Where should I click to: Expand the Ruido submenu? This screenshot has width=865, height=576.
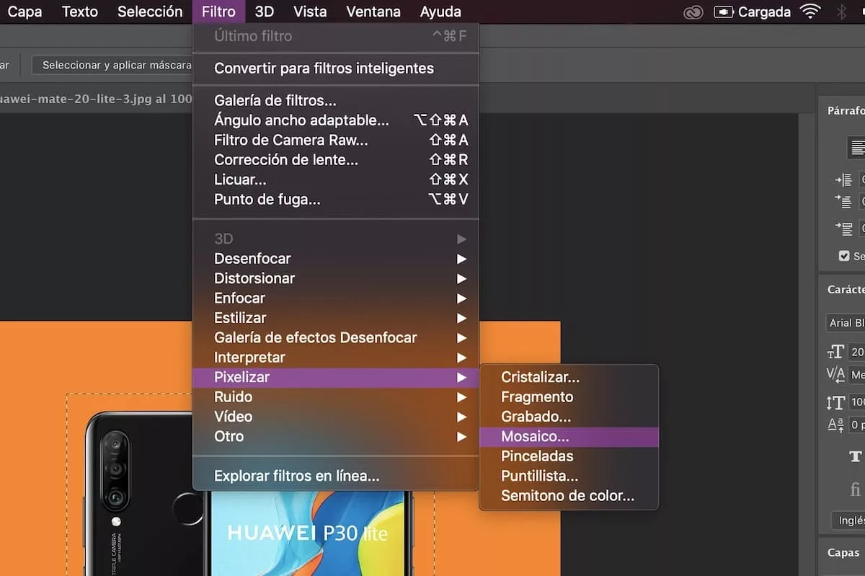(x=336, y=396)
